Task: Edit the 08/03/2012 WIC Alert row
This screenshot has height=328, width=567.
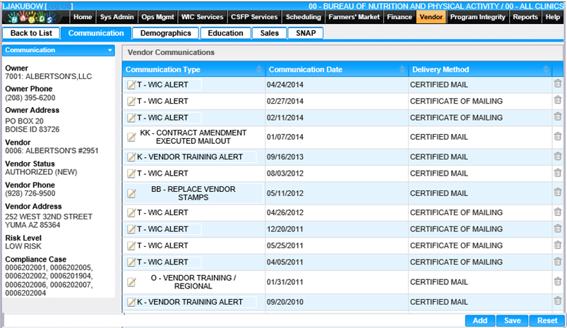Action: tap(131, 174)
